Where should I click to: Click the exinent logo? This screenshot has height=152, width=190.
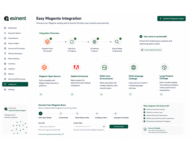point(15,19)
